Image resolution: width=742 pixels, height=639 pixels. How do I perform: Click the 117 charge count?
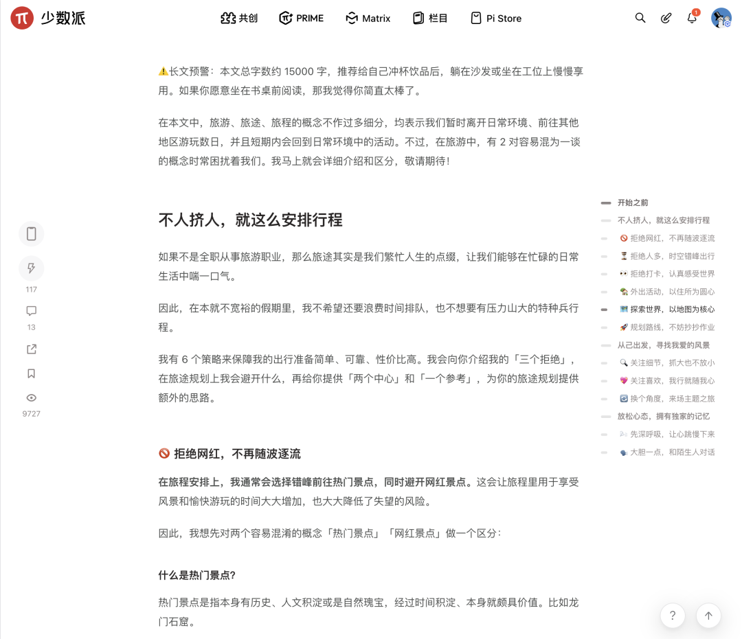31,290
